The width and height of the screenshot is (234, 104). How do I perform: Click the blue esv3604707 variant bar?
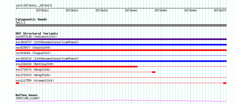[x=121, y=45]
